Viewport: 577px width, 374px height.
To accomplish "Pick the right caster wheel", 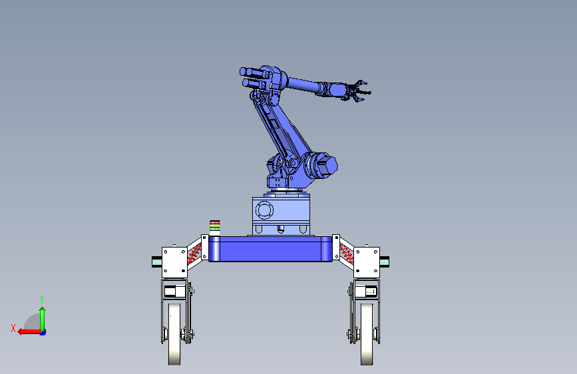I will (x=367, y=334).
